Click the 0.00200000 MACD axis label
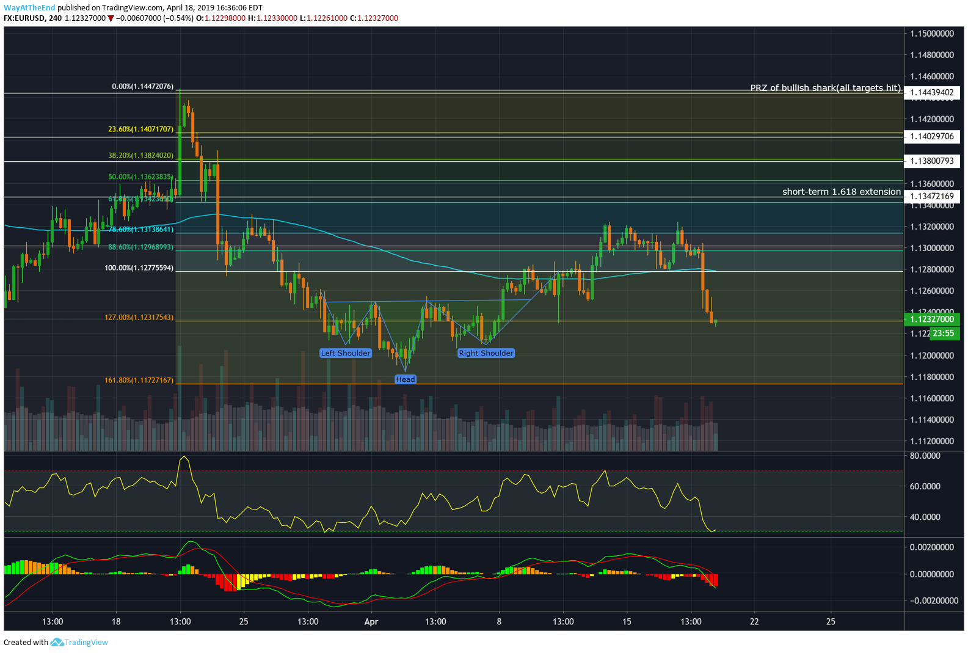This screenshot has height=653, width=968. (x=932, y=547)
